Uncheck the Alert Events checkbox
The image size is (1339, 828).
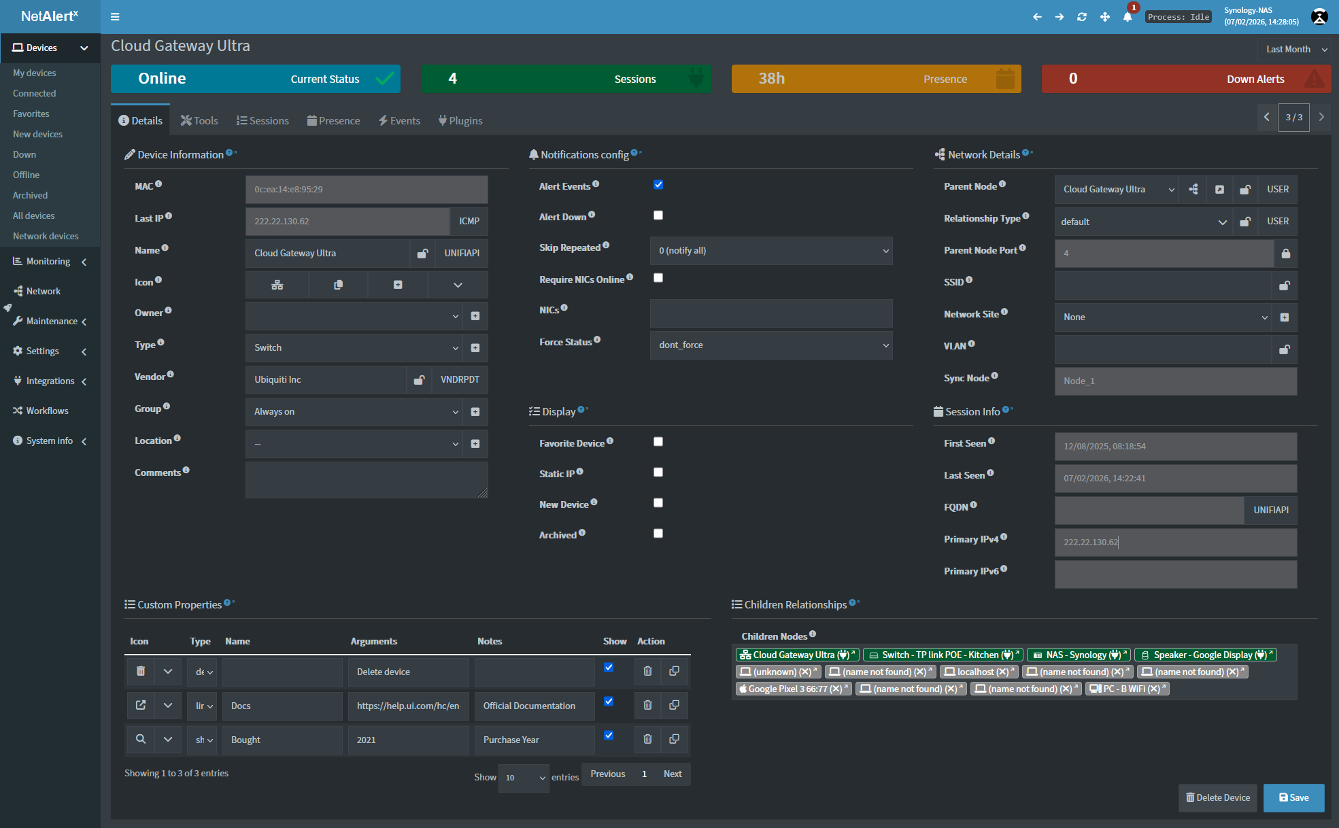click(x=658, y=185)
